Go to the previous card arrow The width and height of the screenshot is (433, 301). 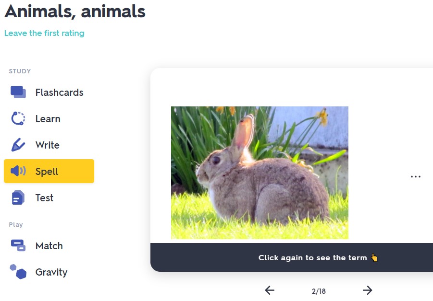[270, 290]
